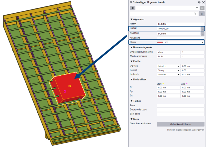Click the Gebruikersattributen button
Screen dimensions: 206x147
pyautogui.click(x=180, y=124)
